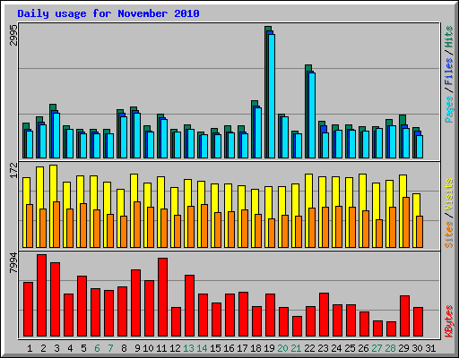Click the red KBytes bar for day 30
459x358 pixels.
tap(418, 321)
